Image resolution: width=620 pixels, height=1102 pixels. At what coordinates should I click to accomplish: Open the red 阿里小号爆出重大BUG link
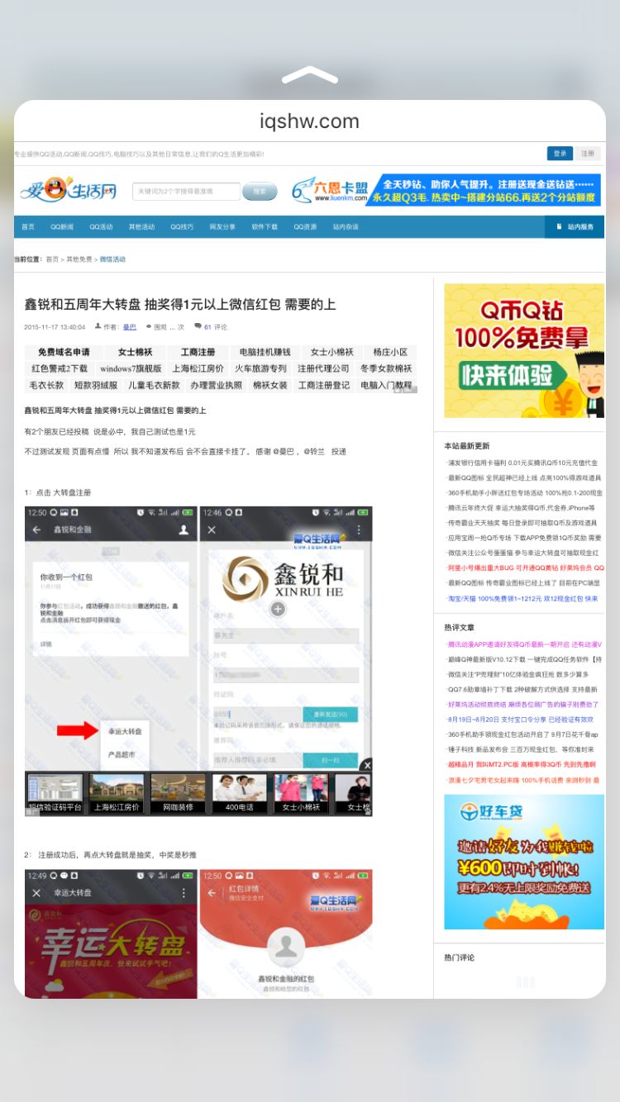click(526, 568)
